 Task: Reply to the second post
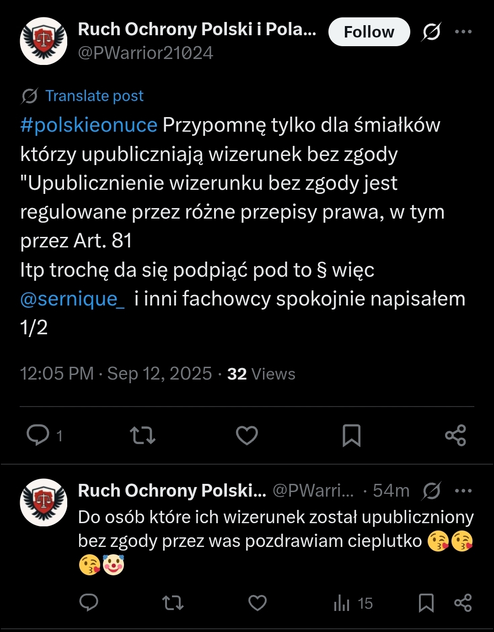(x=89, y=603)
